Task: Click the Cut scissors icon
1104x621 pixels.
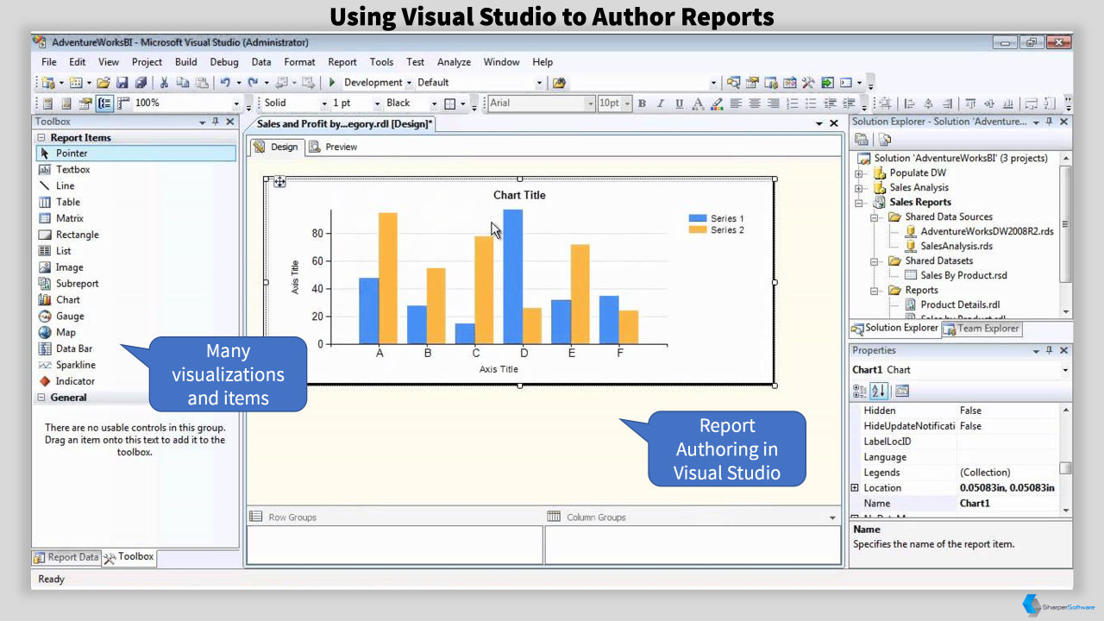Action: (x=164, y=83)
